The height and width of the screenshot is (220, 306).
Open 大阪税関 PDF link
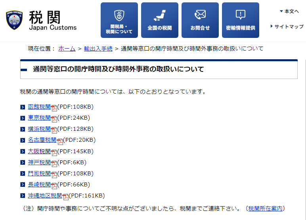click(x=39, y=151)
